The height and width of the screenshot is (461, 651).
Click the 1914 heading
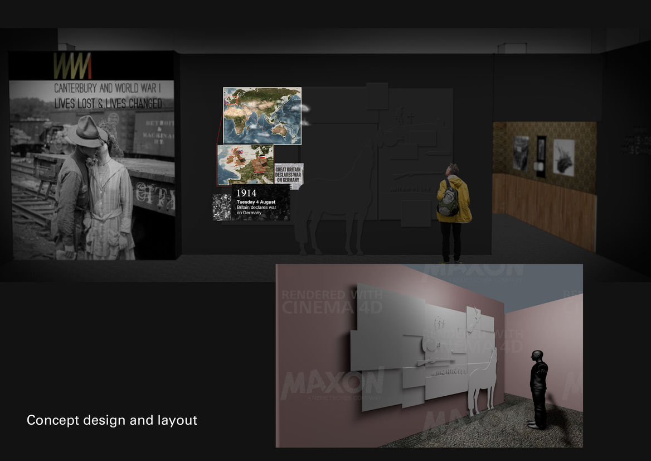tap(246, 193)
